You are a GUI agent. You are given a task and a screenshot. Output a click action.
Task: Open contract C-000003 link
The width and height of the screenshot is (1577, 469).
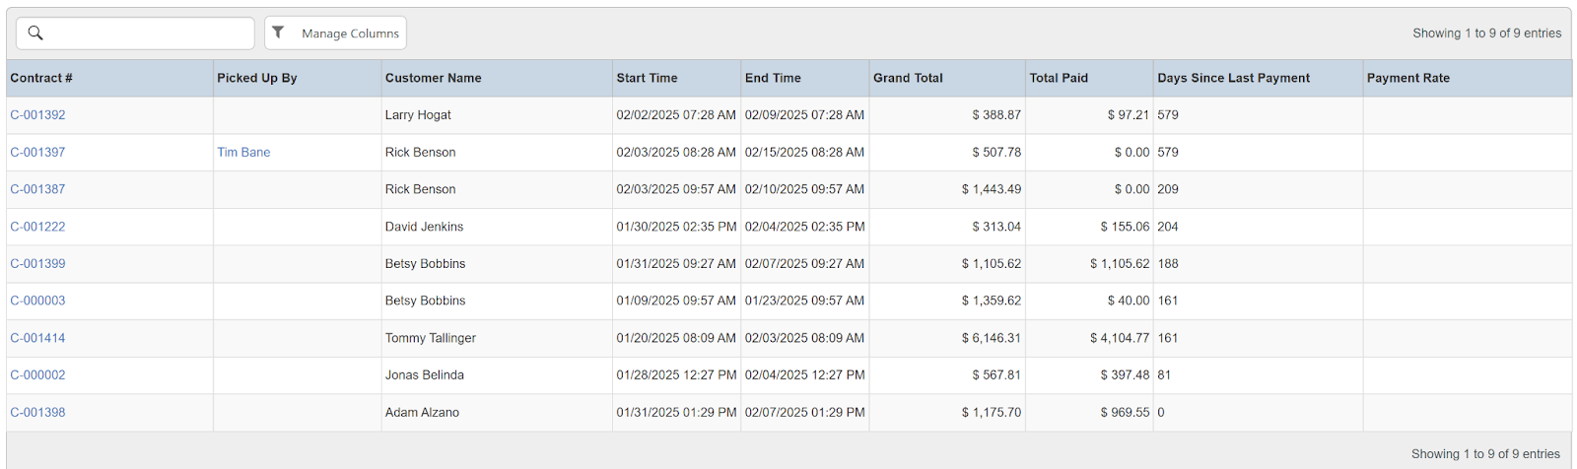point(37,301)
